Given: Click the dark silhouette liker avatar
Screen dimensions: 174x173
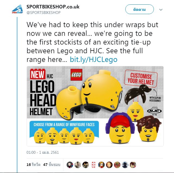Looking at the screenshot, I should click(x=125, y=165).
